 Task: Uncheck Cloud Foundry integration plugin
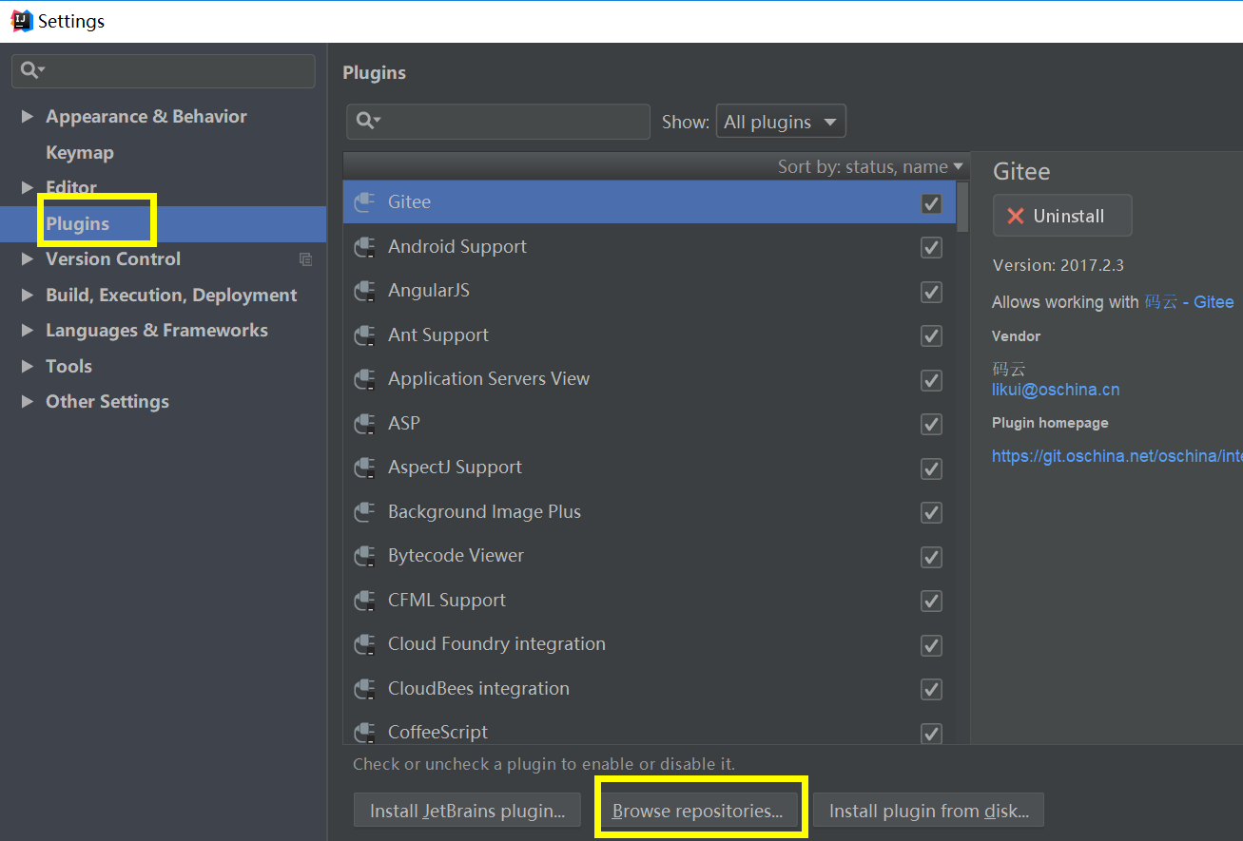click(932, 645)
